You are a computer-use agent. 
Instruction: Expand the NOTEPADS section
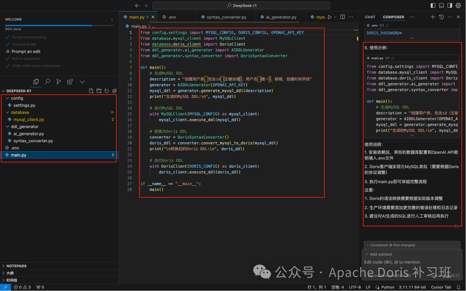pos(16,266)
